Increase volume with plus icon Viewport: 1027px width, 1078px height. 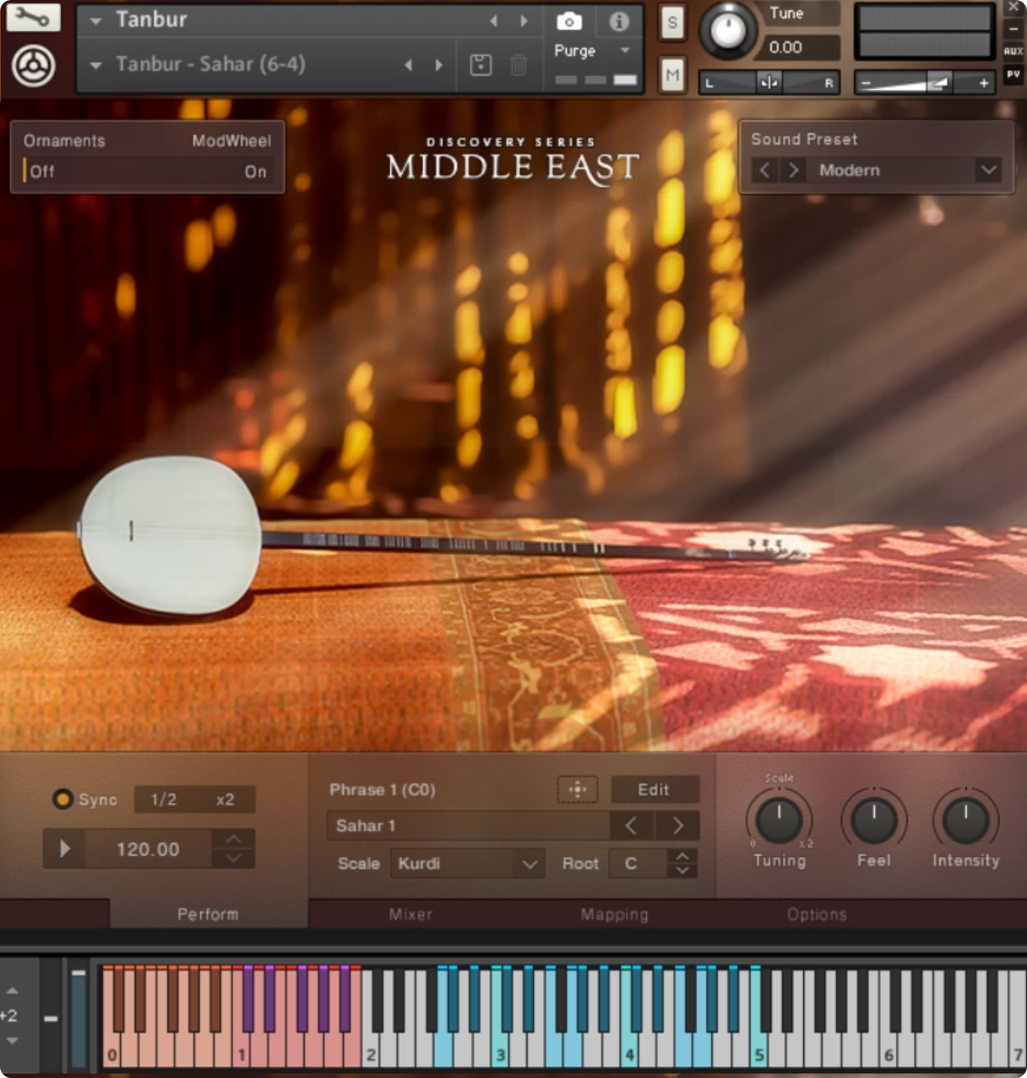point(983,83)
